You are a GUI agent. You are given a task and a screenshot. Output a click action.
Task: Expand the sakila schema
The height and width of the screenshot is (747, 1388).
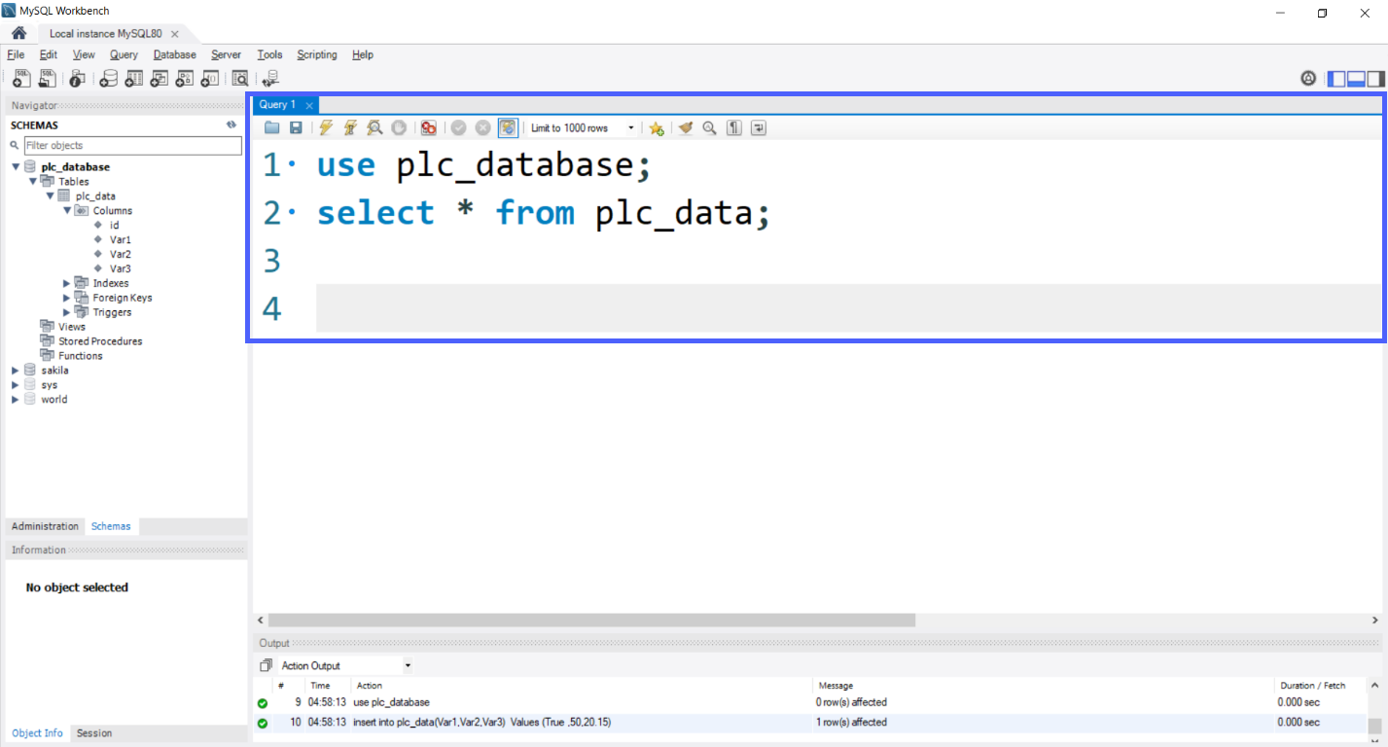(15, 371)
